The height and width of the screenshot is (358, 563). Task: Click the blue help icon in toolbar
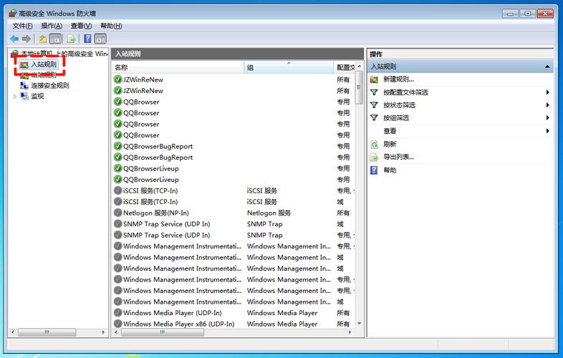coord(87,39)
